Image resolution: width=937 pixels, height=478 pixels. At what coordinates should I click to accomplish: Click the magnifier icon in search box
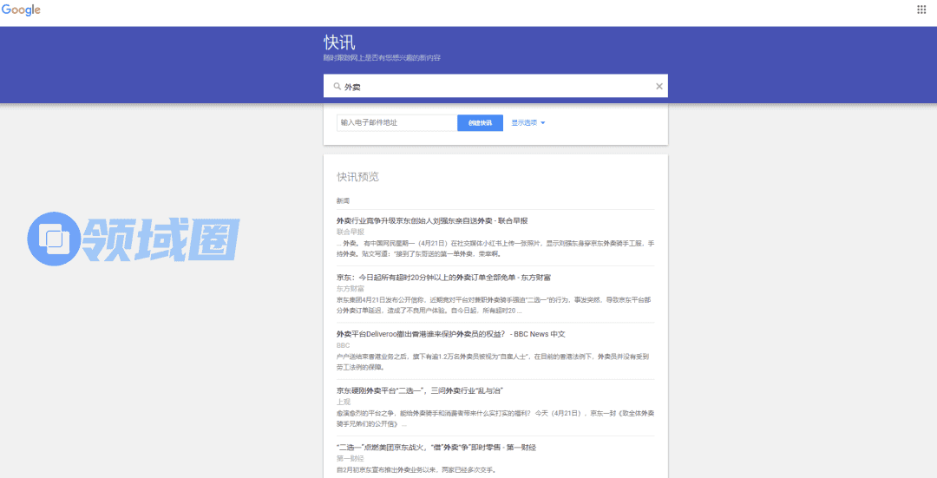coord(336,87)
